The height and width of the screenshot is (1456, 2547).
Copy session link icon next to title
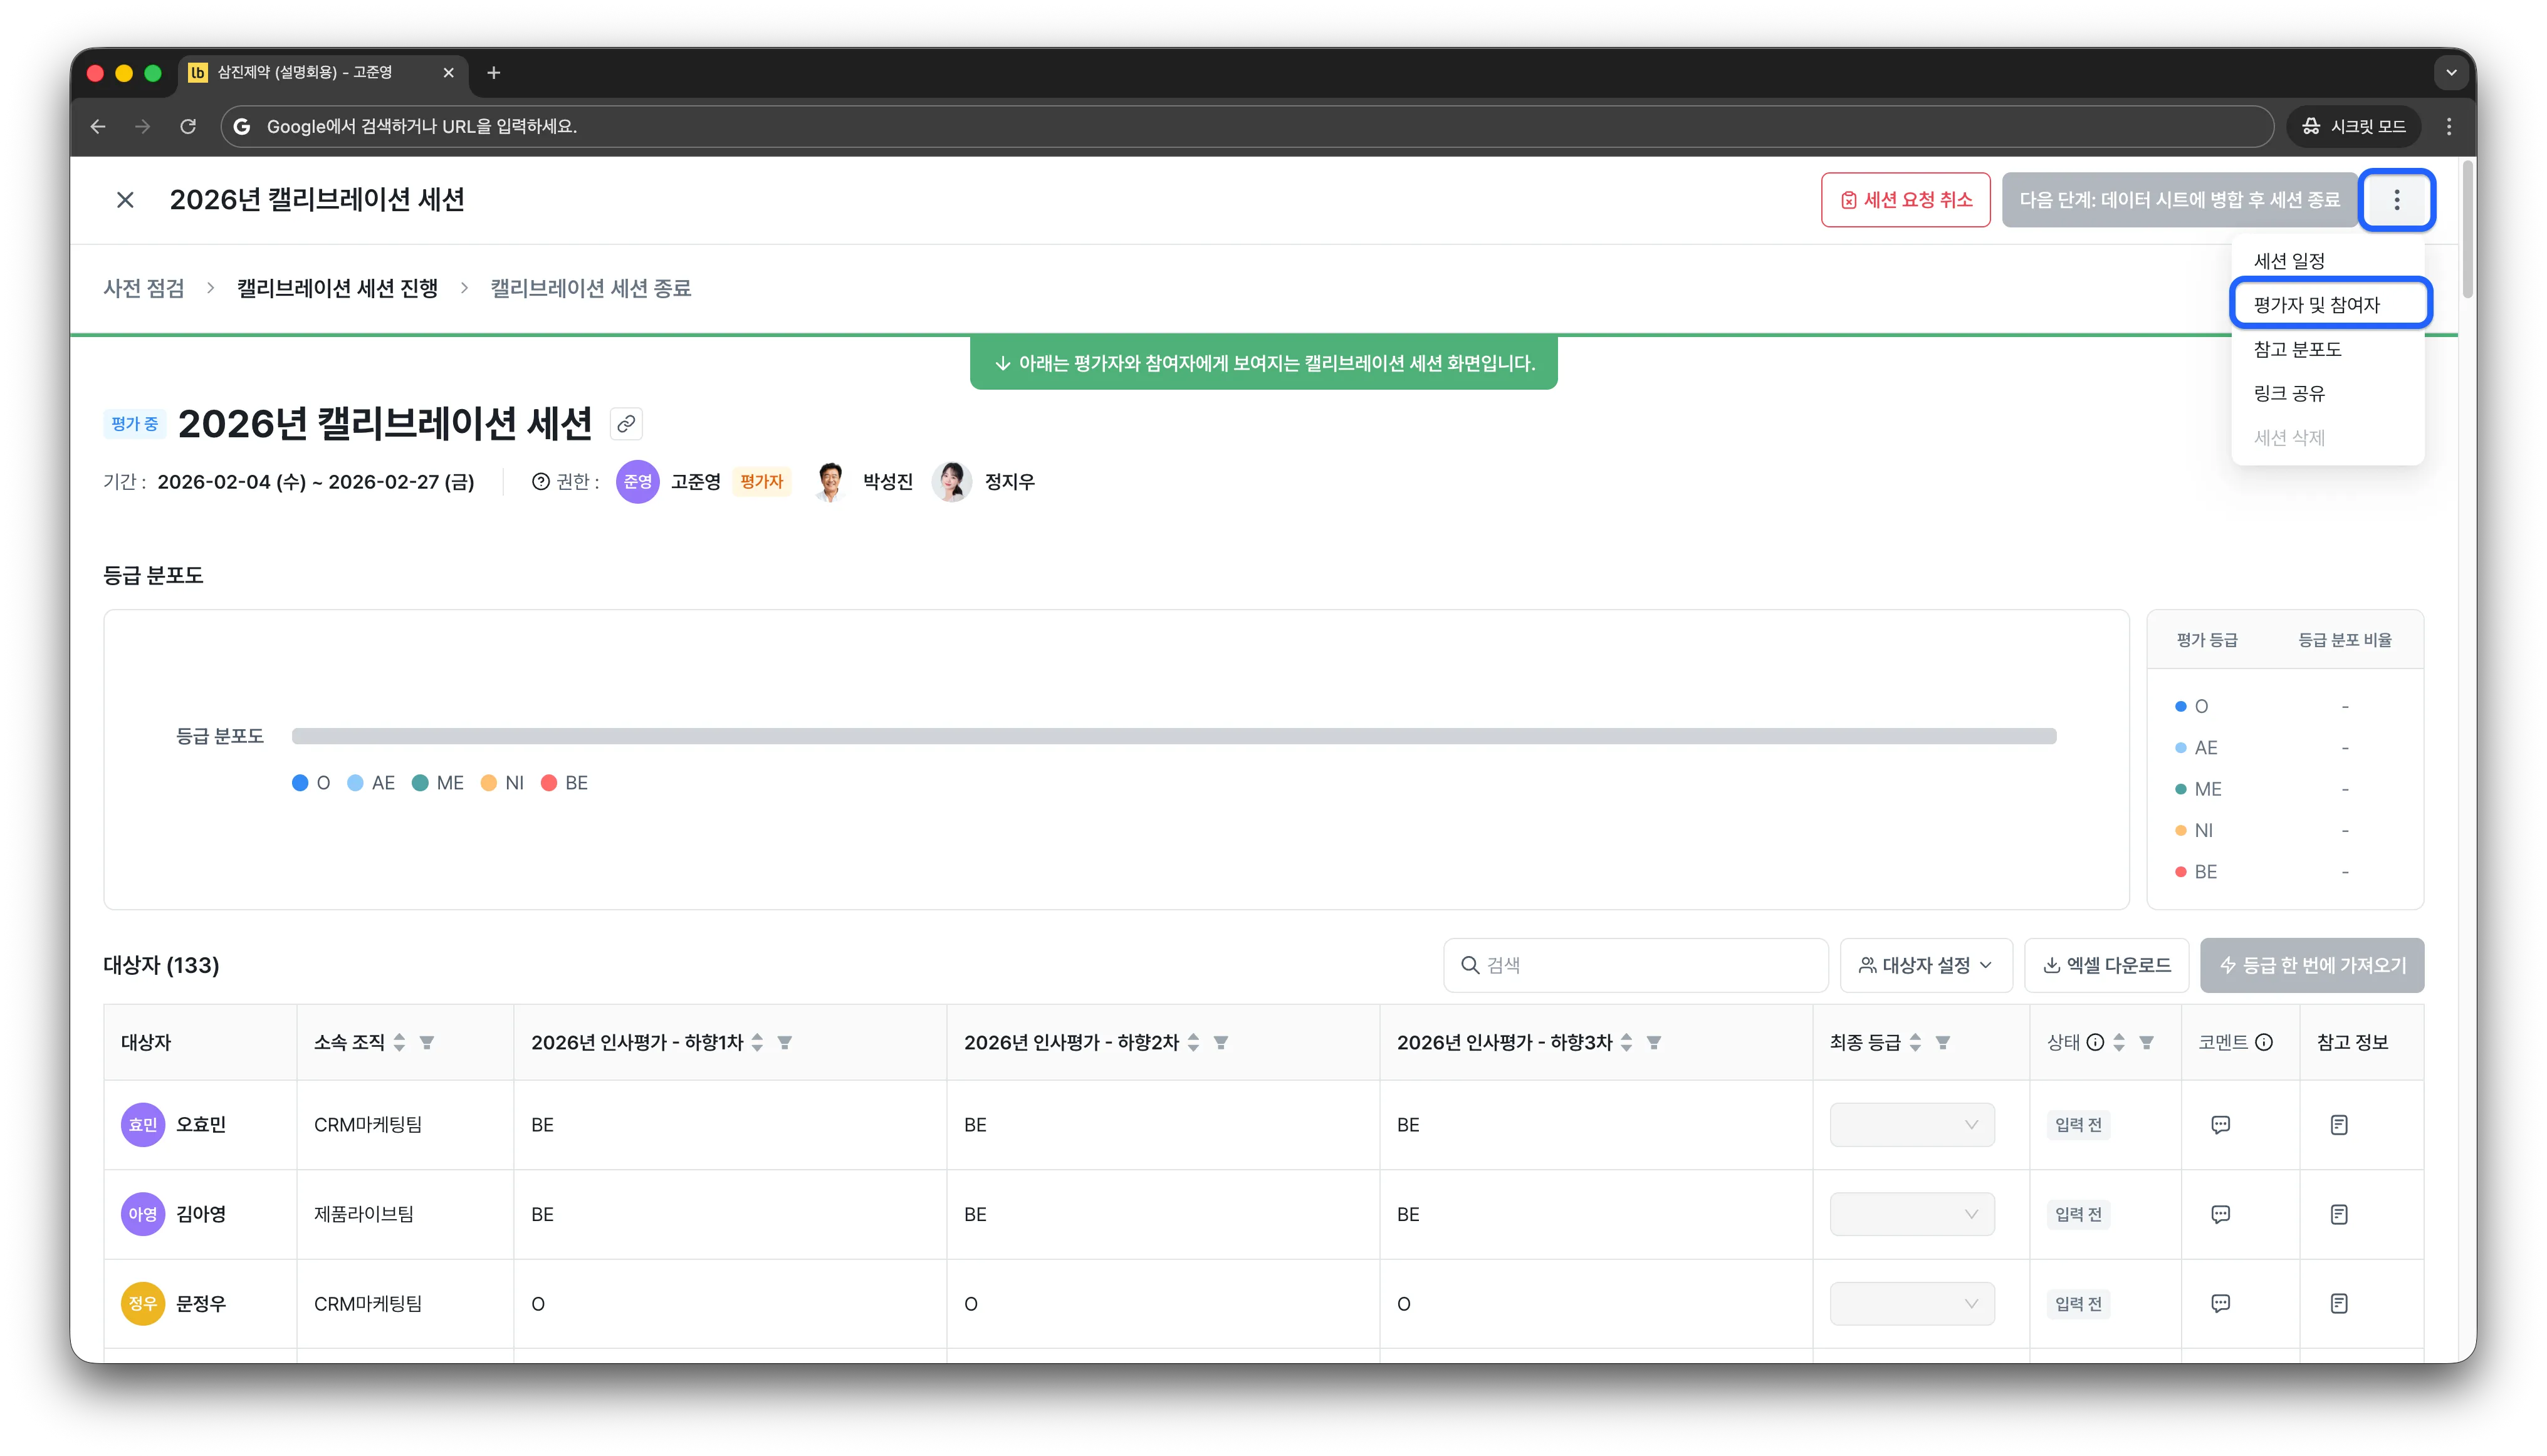(x=626, y=424)
